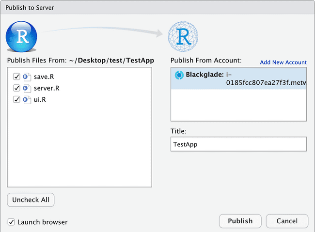Click the server hostname starting with 0185fcc807ea27f3f
This screenshot has height=232, width=315.
coord(266,82)
